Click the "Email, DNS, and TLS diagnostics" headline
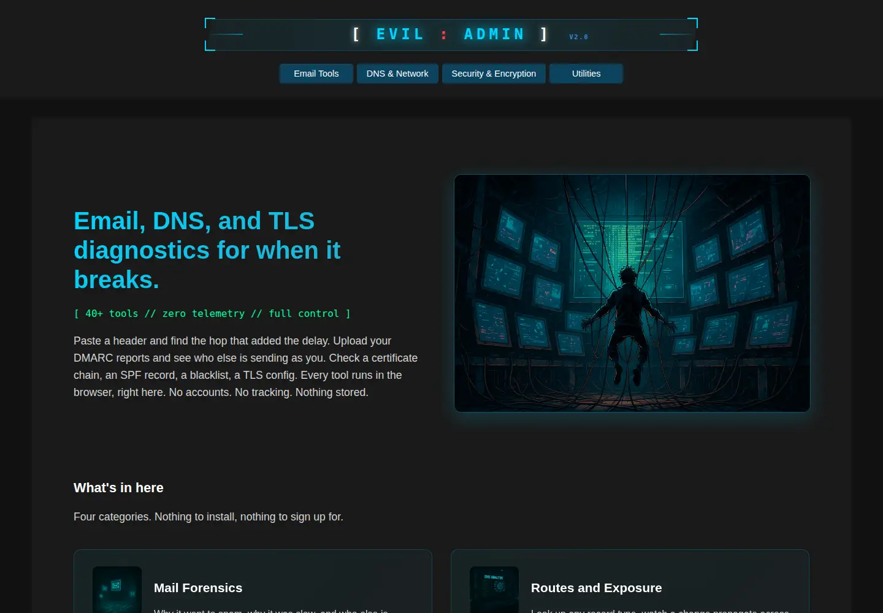The width and height of the screenshot is (883, 613). [x=207, y=250]
